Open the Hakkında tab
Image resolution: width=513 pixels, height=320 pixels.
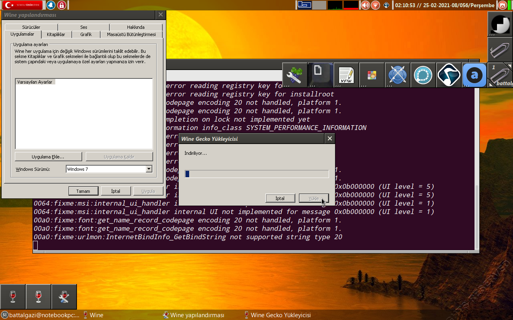click(x=136, y=27)
